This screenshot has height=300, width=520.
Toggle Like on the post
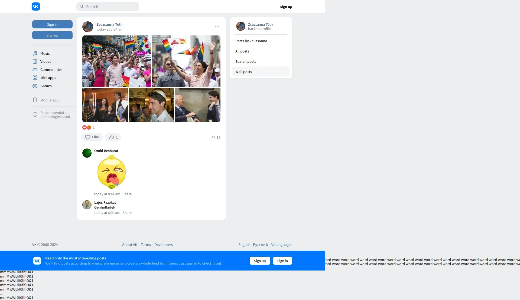[92, 137]
